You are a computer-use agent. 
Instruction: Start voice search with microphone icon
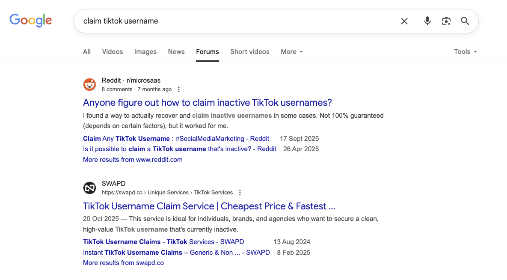[x=427, y=21]
